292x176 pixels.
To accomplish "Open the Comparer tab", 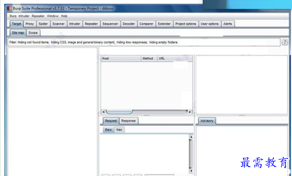I will click(146, 24).
